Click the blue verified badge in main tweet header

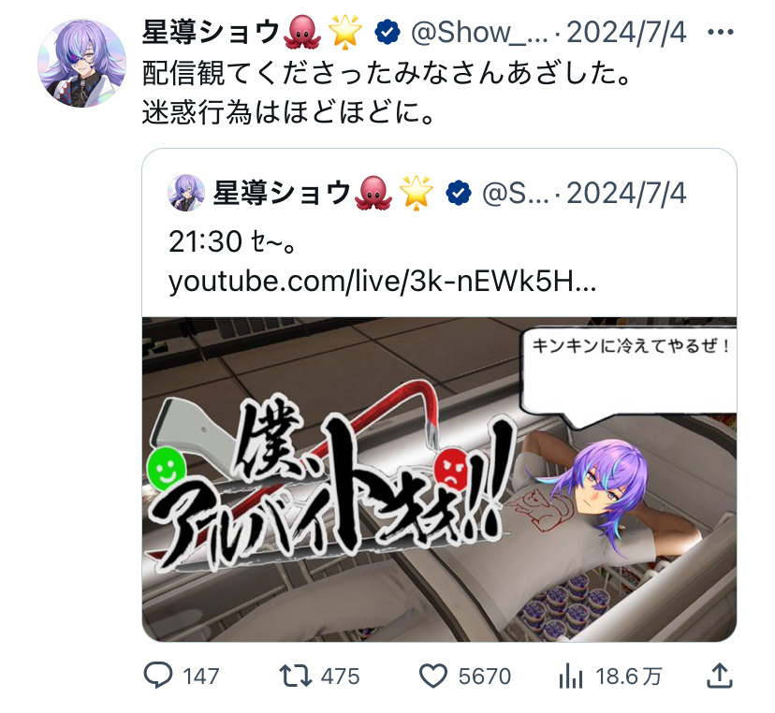click(387, 33)
